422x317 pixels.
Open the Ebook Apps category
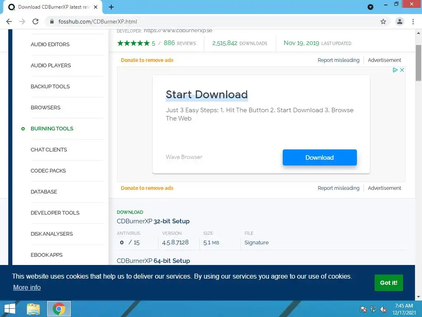point(47,255)
